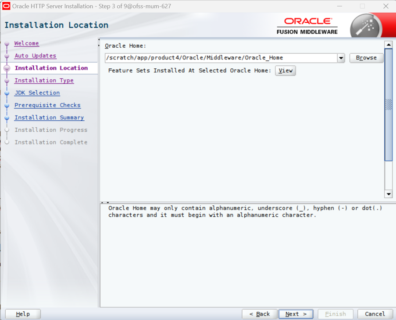
Task: Cancel the installation
Action: coord(375,314)
